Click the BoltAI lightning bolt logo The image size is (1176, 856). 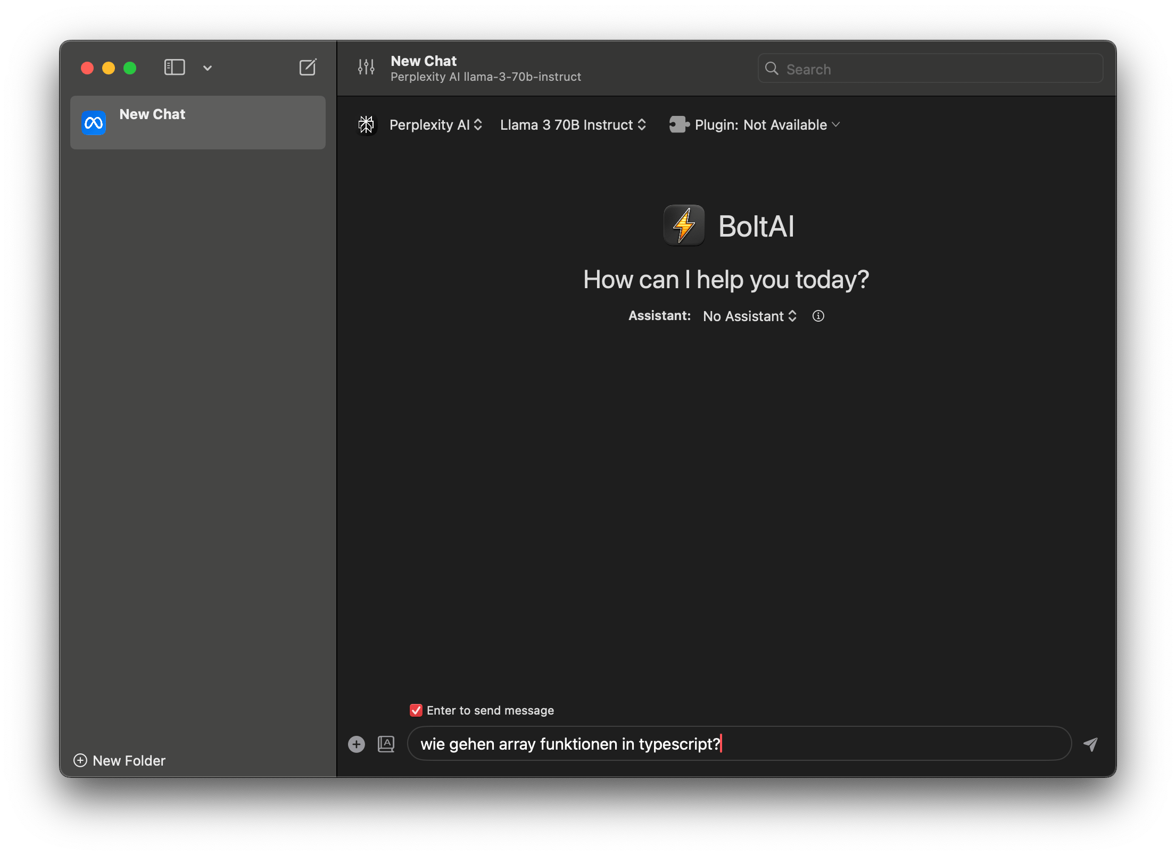(684, 225)
